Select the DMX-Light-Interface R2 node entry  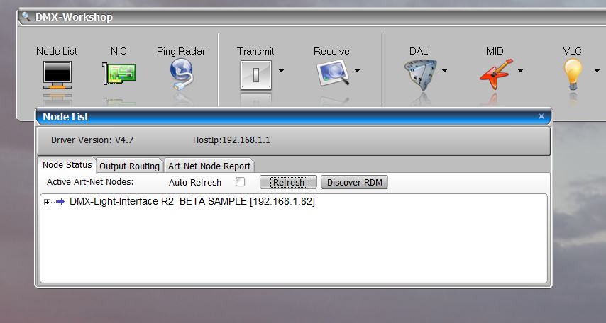point(192,202)
